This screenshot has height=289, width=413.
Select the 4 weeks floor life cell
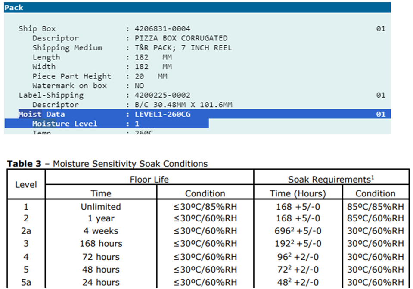pyautogui.click(x=101, y=231)
